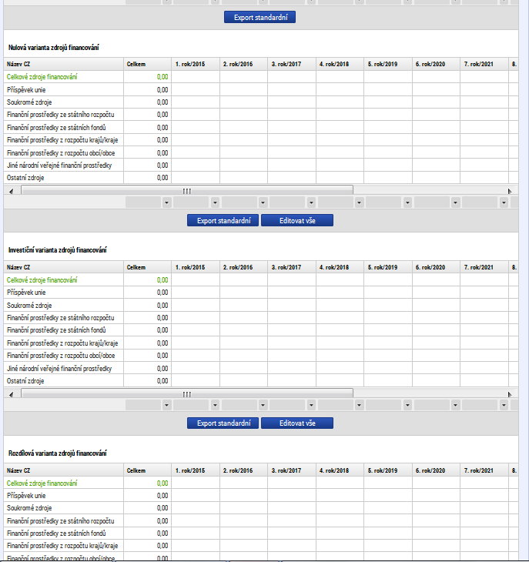Select Celkové zdroje financování row in Rozdílová varianta
This screenshot has width=529, height=562.
click(x=261, y=483)
